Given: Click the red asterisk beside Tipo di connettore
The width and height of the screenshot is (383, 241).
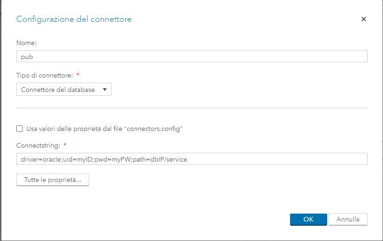Looking at the screenshot, I should tap(78, 75).
